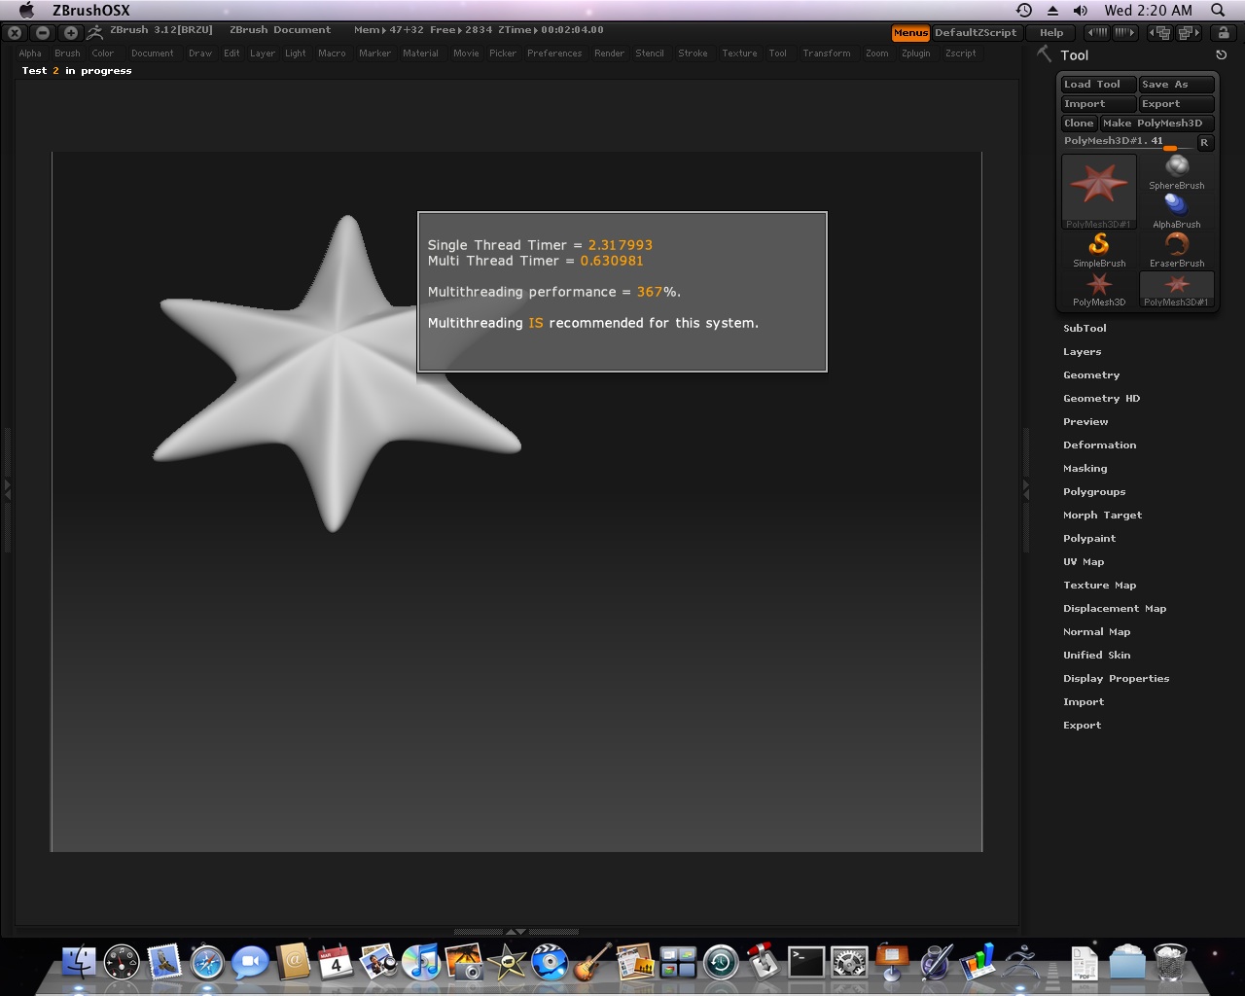Expand the SubTool section
This screenshot has width=1245, height=996.
[x=1085, y=329]
